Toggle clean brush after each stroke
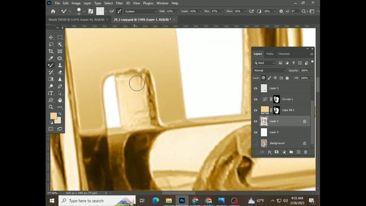 [x=119, y=11]
